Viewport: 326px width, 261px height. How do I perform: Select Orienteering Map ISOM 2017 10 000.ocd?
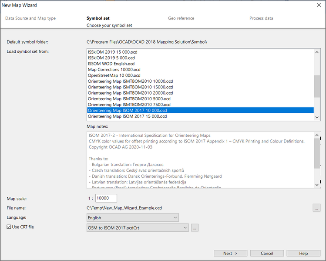coord(200,110)
